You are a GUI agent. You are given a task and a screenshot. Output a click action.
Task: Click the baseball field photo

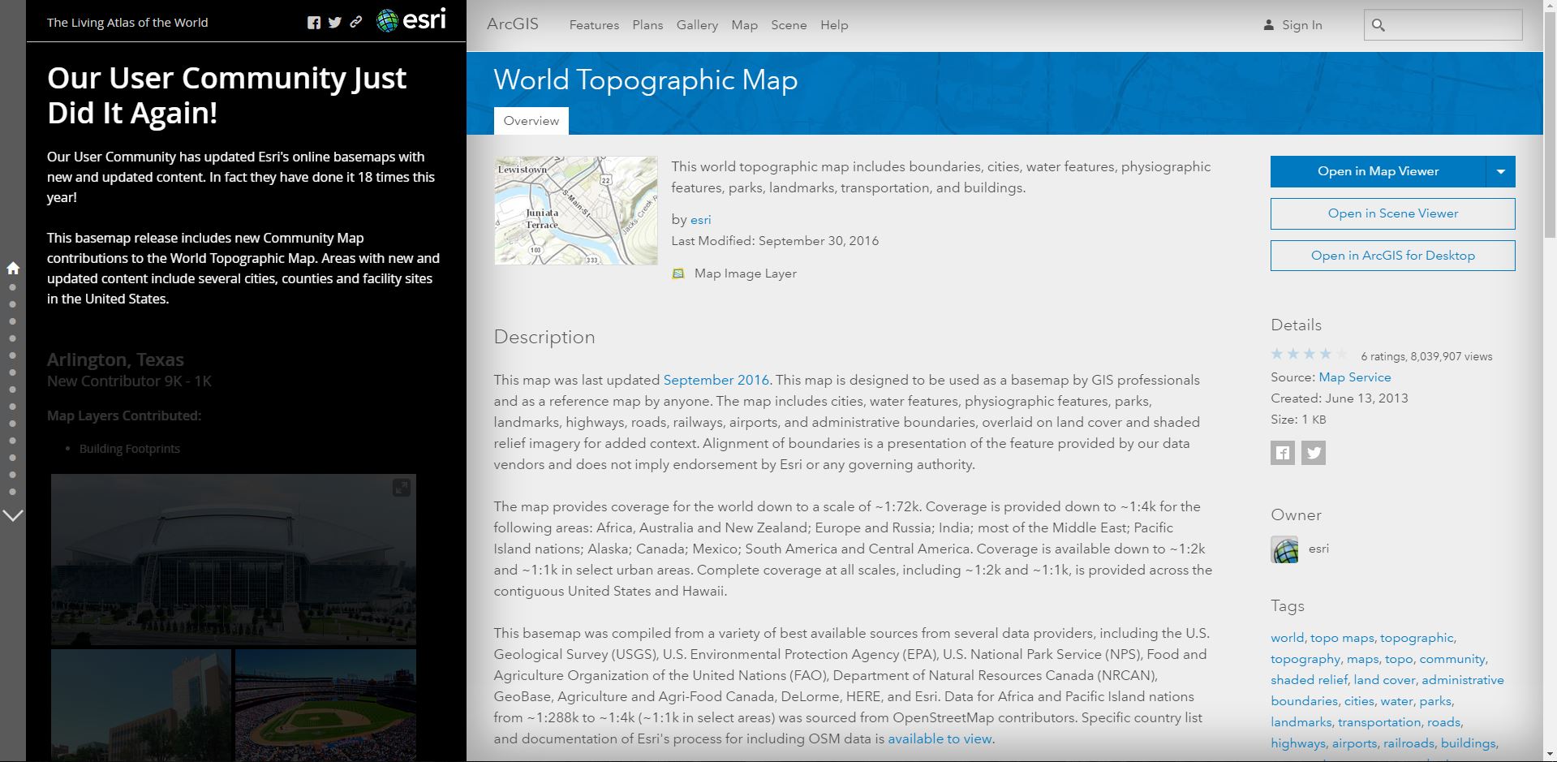pyautogui.click(x=325, y=704)
